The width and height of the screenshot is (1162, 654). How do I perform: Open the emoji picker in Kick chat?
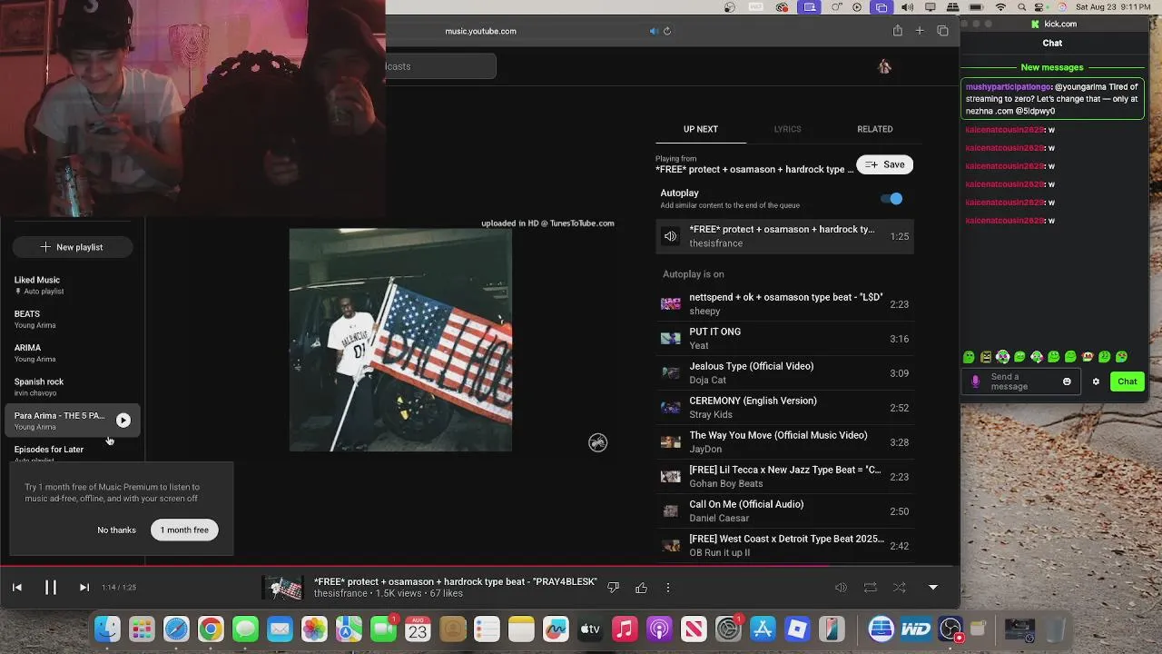1067,381
